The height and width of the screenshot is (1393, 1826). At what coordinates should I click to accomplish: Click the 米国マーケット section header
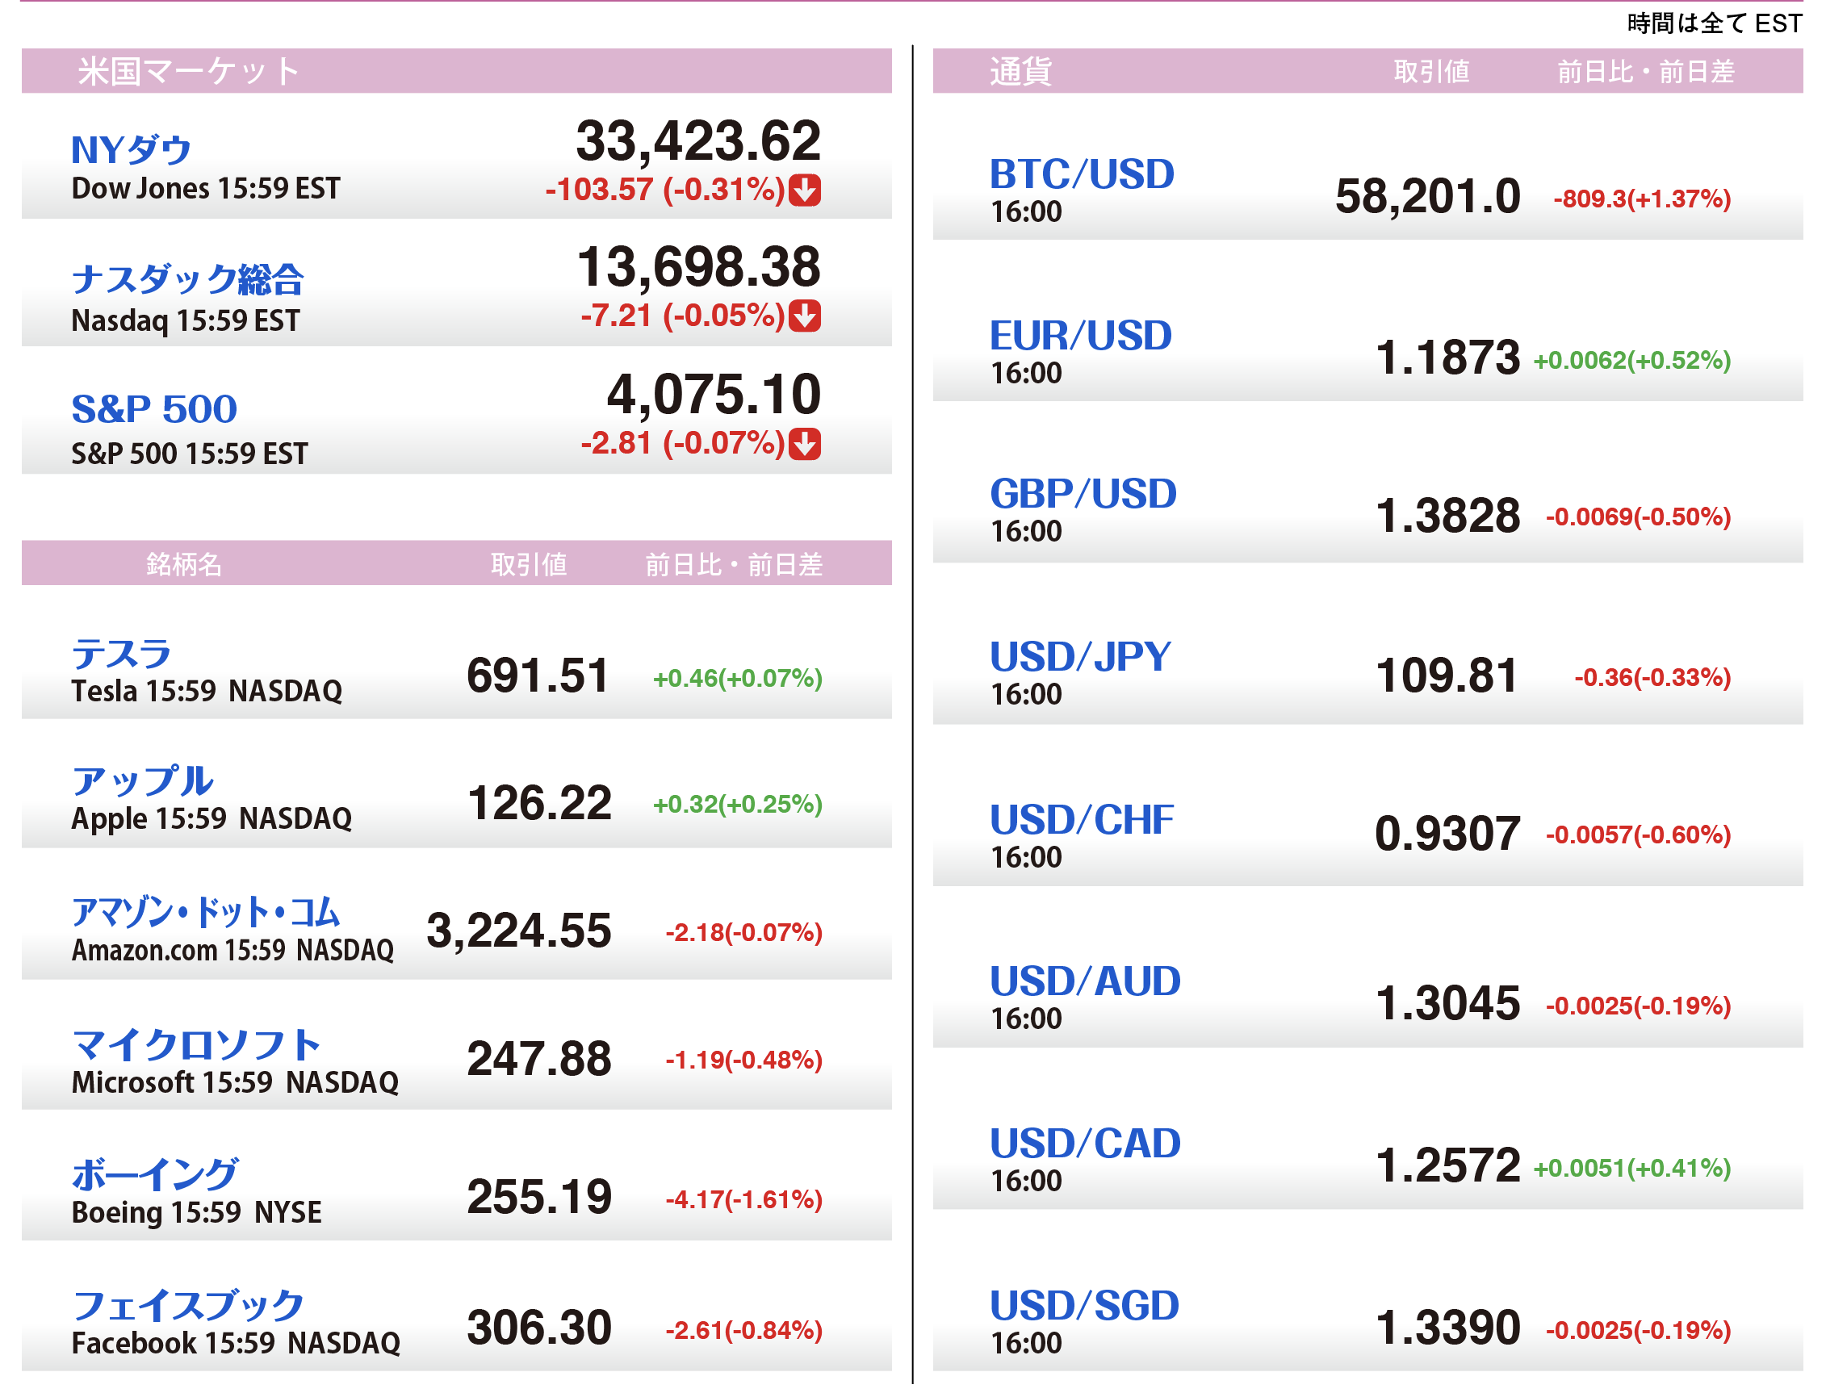188,71
